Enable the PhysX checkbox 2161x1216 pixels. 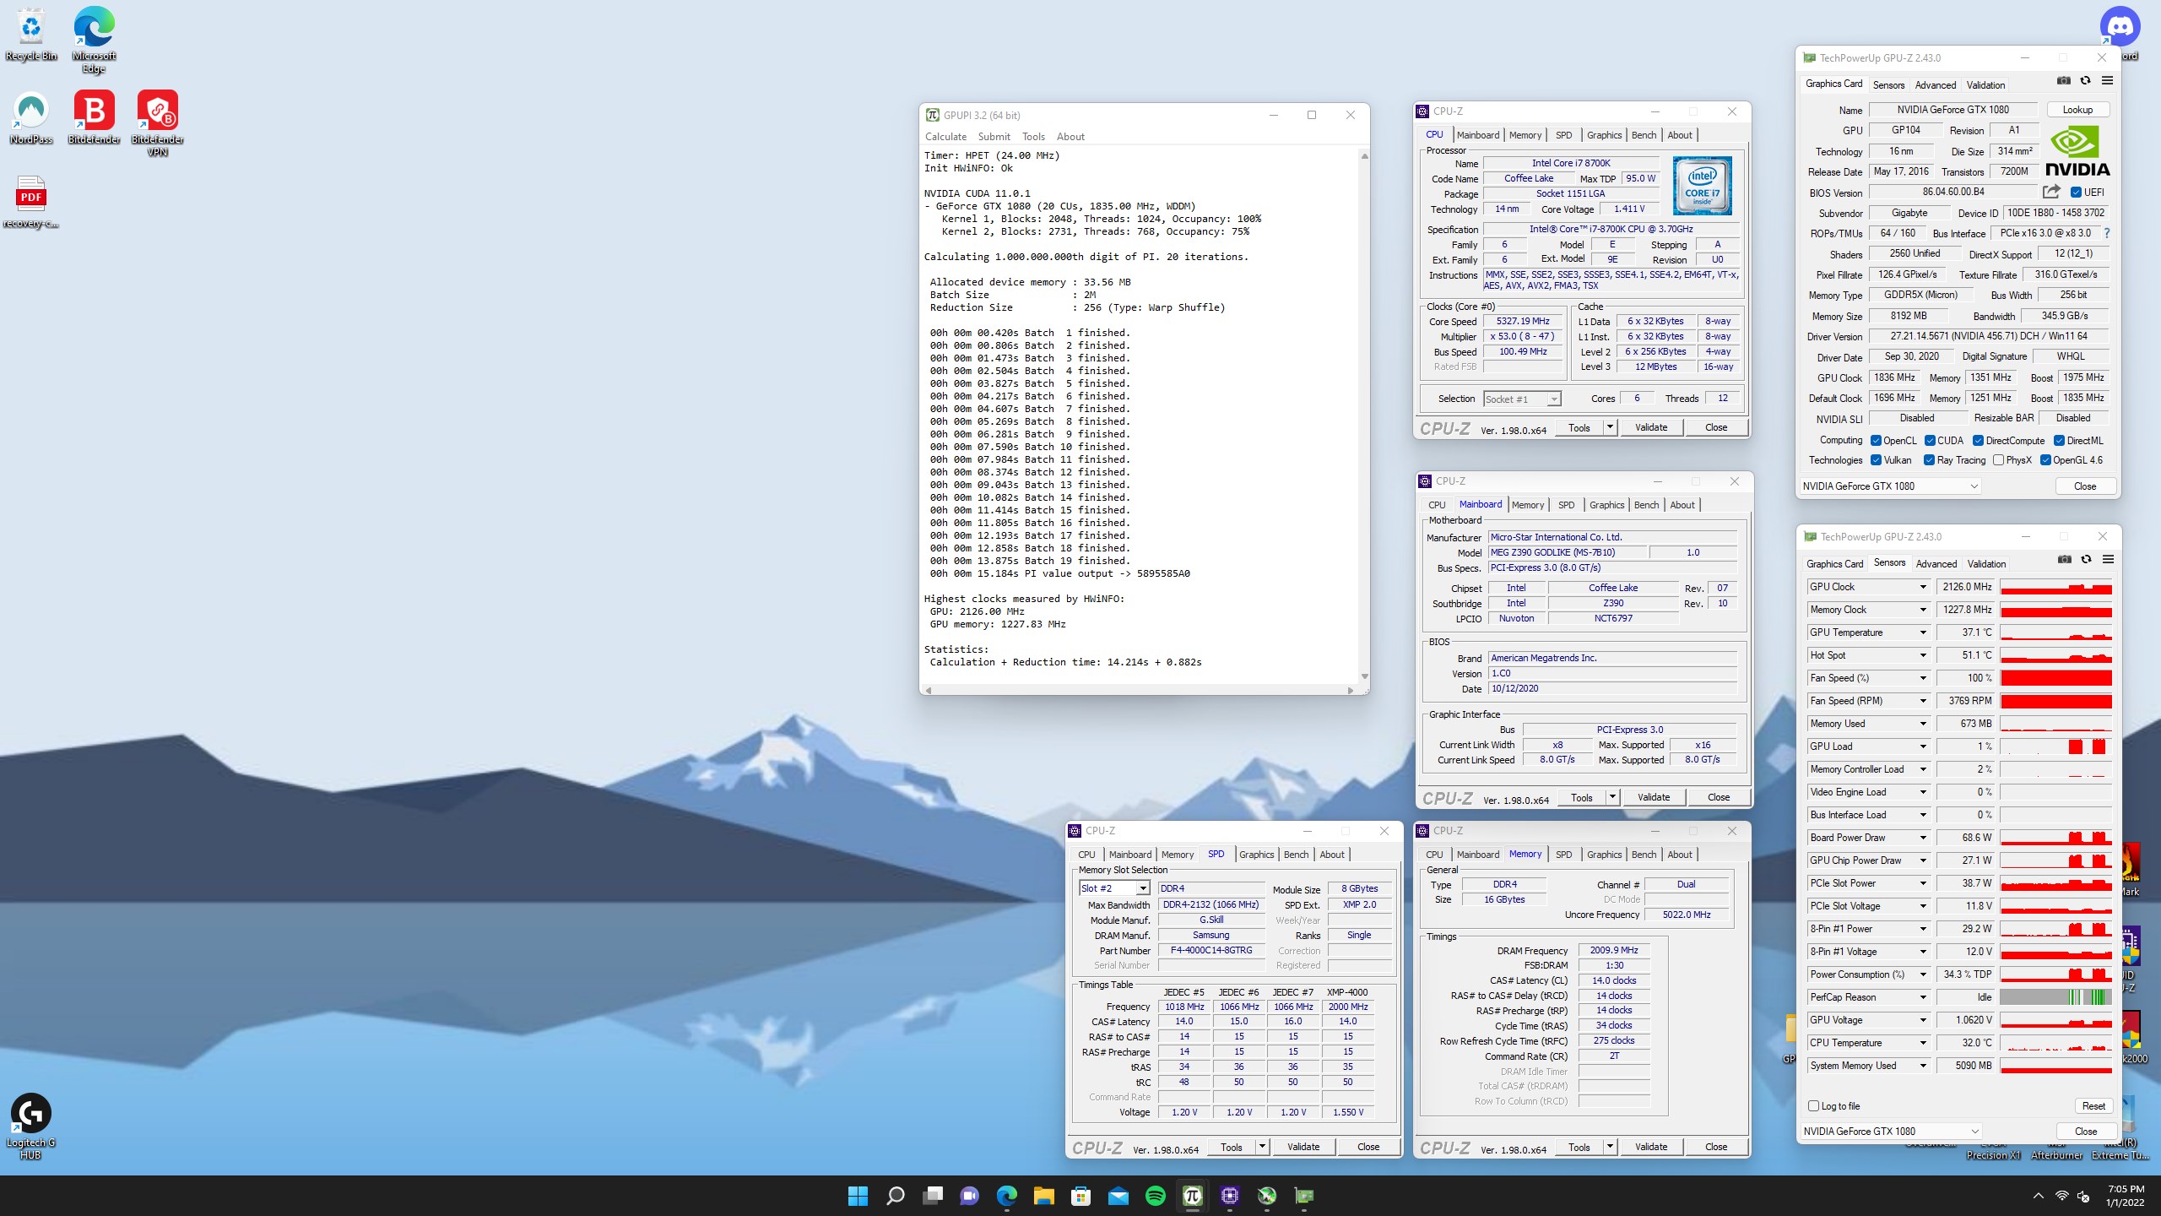click(1998, 460)
